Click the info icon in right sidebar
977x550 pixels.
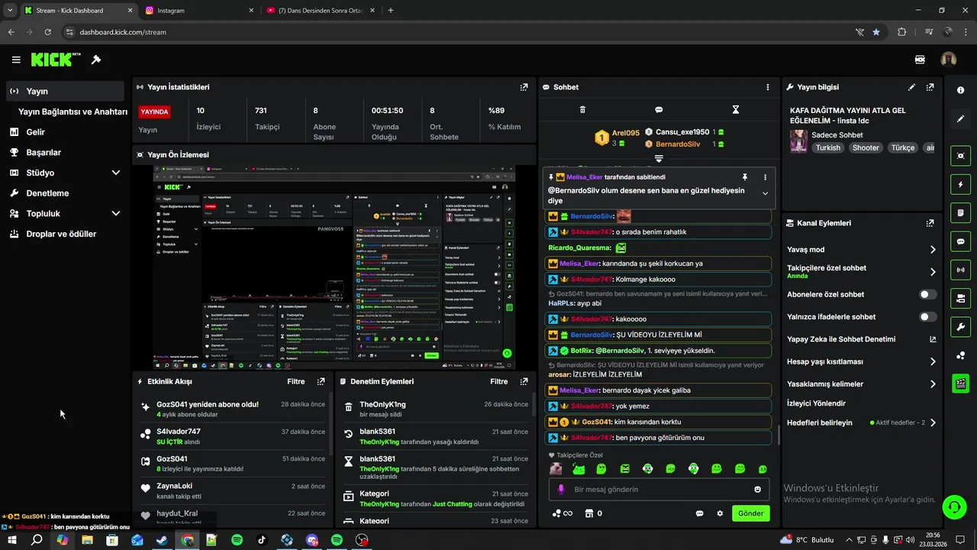tap(961, 90)
